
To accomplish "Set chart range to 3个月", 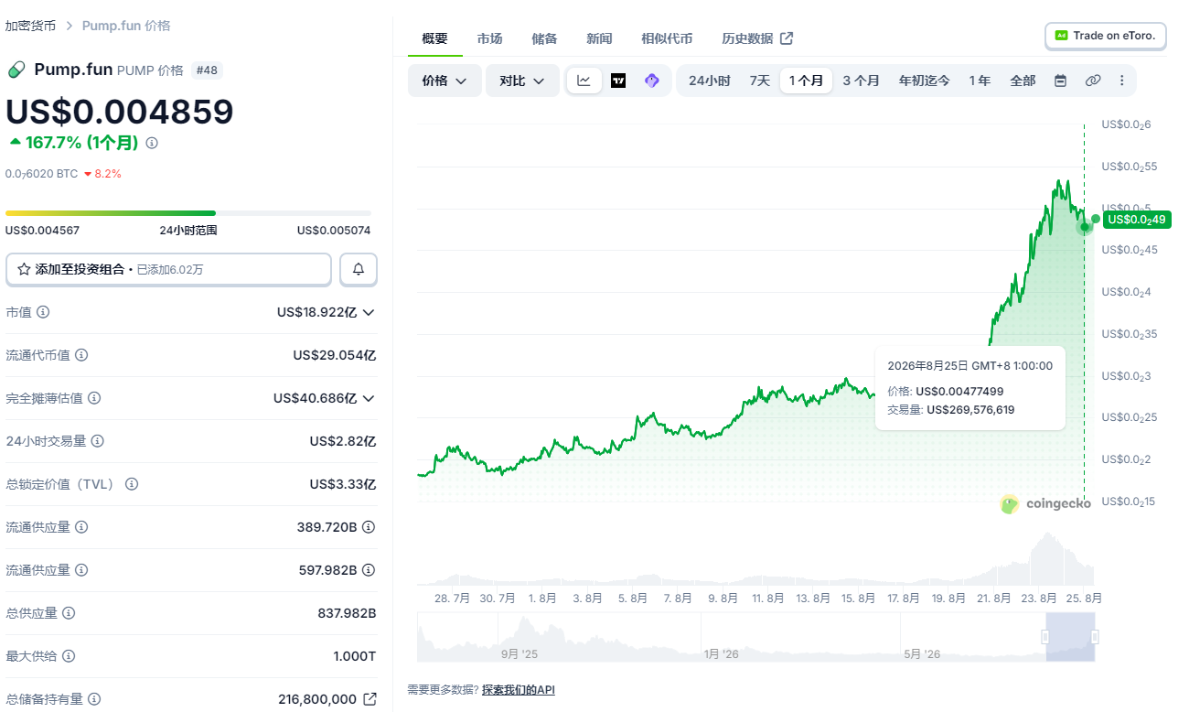I will click(x=861, y=81).
